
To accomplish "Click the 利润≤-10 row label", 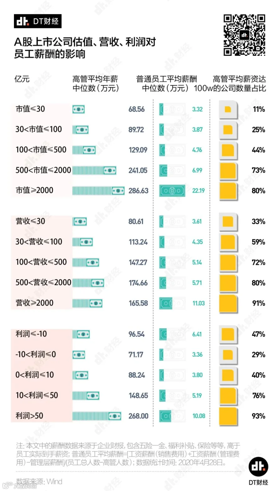I will tap(31, 334).
